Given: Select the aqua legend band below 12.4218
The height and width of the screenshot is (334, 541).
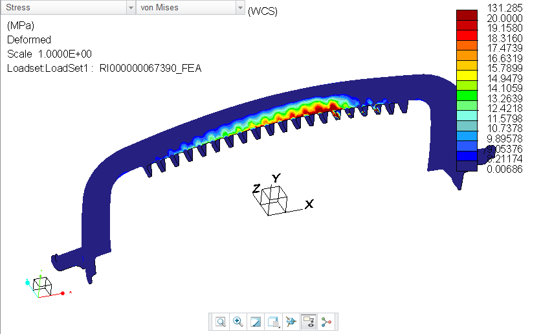Looking at the screenshot, I should coord(467,116).
